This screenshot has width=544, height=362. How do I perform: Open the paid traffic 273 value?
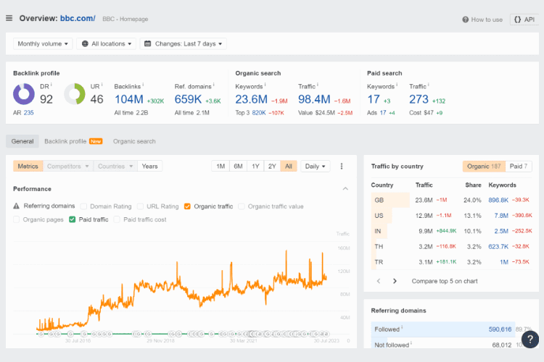(419, 99)
